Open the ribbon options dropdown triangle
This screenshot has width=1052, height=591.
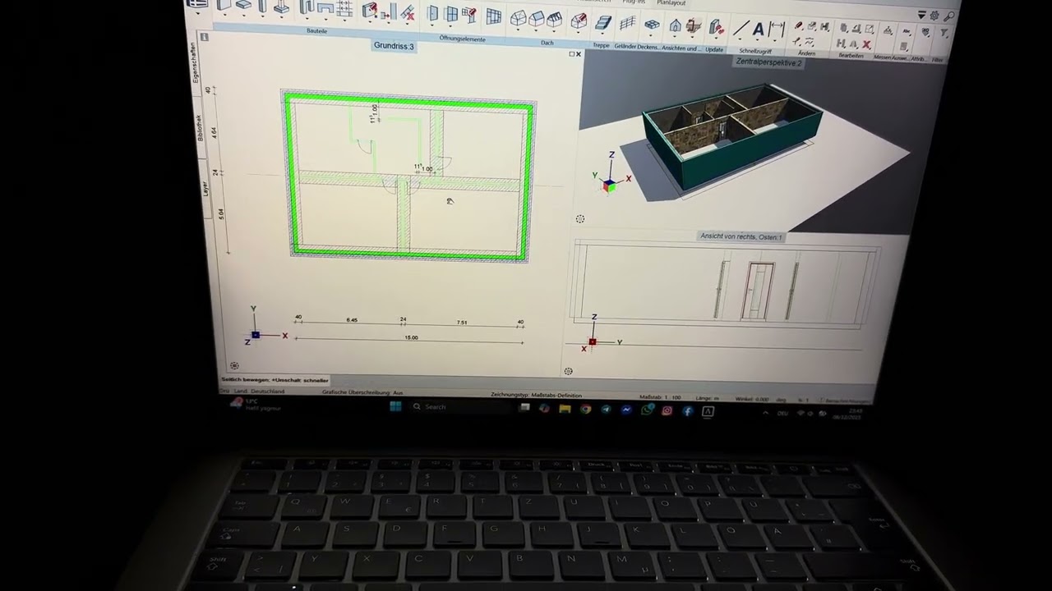[922, 15]
